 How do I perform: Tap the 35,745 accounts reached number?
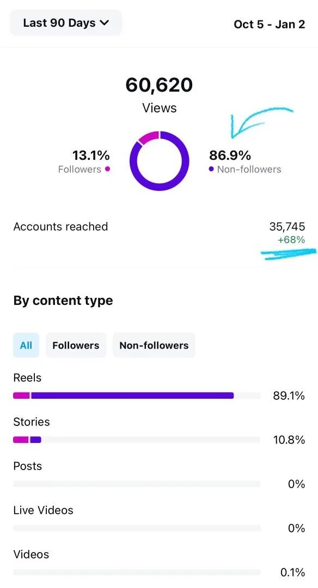tap(287, 226)
